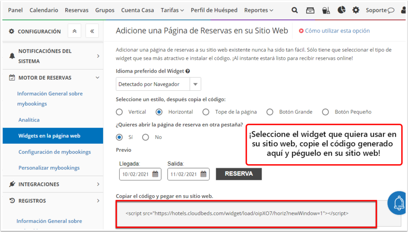Open the Tarifas dropdown menu
The image size is (408, 232).
click(172, 10)
